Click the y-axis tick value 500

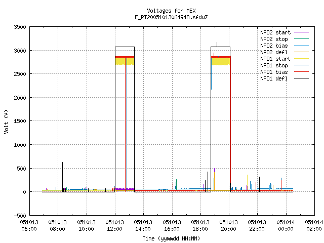click(21, 169)
